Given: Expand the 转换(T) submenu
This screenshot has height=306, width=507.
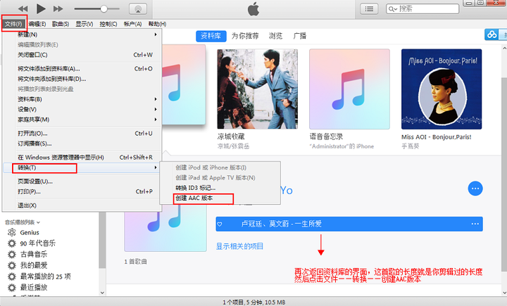Looking at the screenshot, I should 82,167.
